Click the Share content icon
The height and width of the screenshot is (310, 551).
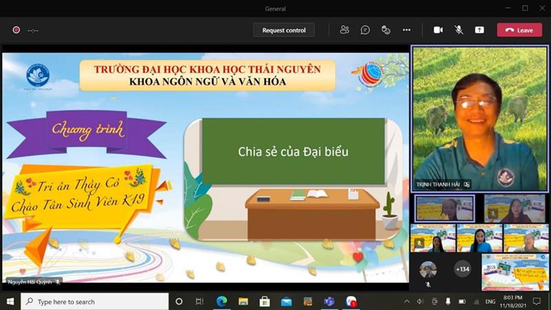tap(479, 30)
